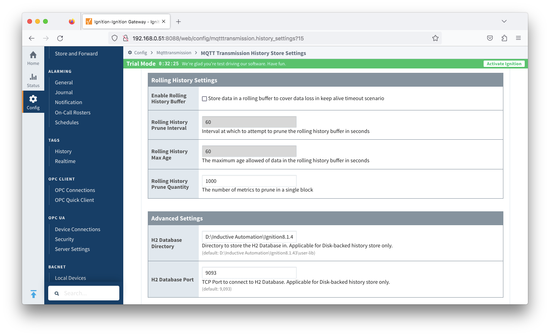Open Tags History settings
This screenshot has width=550, height=336.
pyautogui.click(x=63, y=151)
